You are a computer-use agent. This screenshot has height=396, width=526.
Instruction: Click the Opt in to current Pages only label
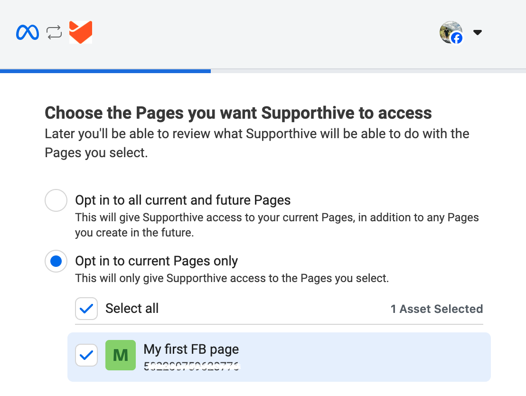pos(156,261)
